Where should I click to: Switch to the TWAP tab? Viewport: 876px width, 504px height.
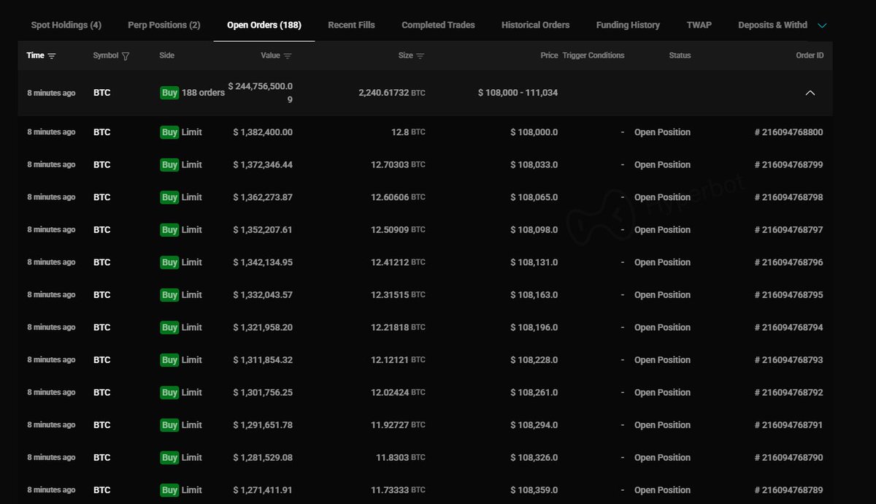click(699, 25)
